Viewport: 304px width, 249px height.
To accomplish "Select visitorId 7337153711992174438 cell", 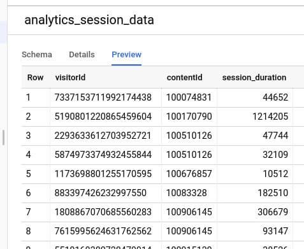I will (x=103, y=97).
